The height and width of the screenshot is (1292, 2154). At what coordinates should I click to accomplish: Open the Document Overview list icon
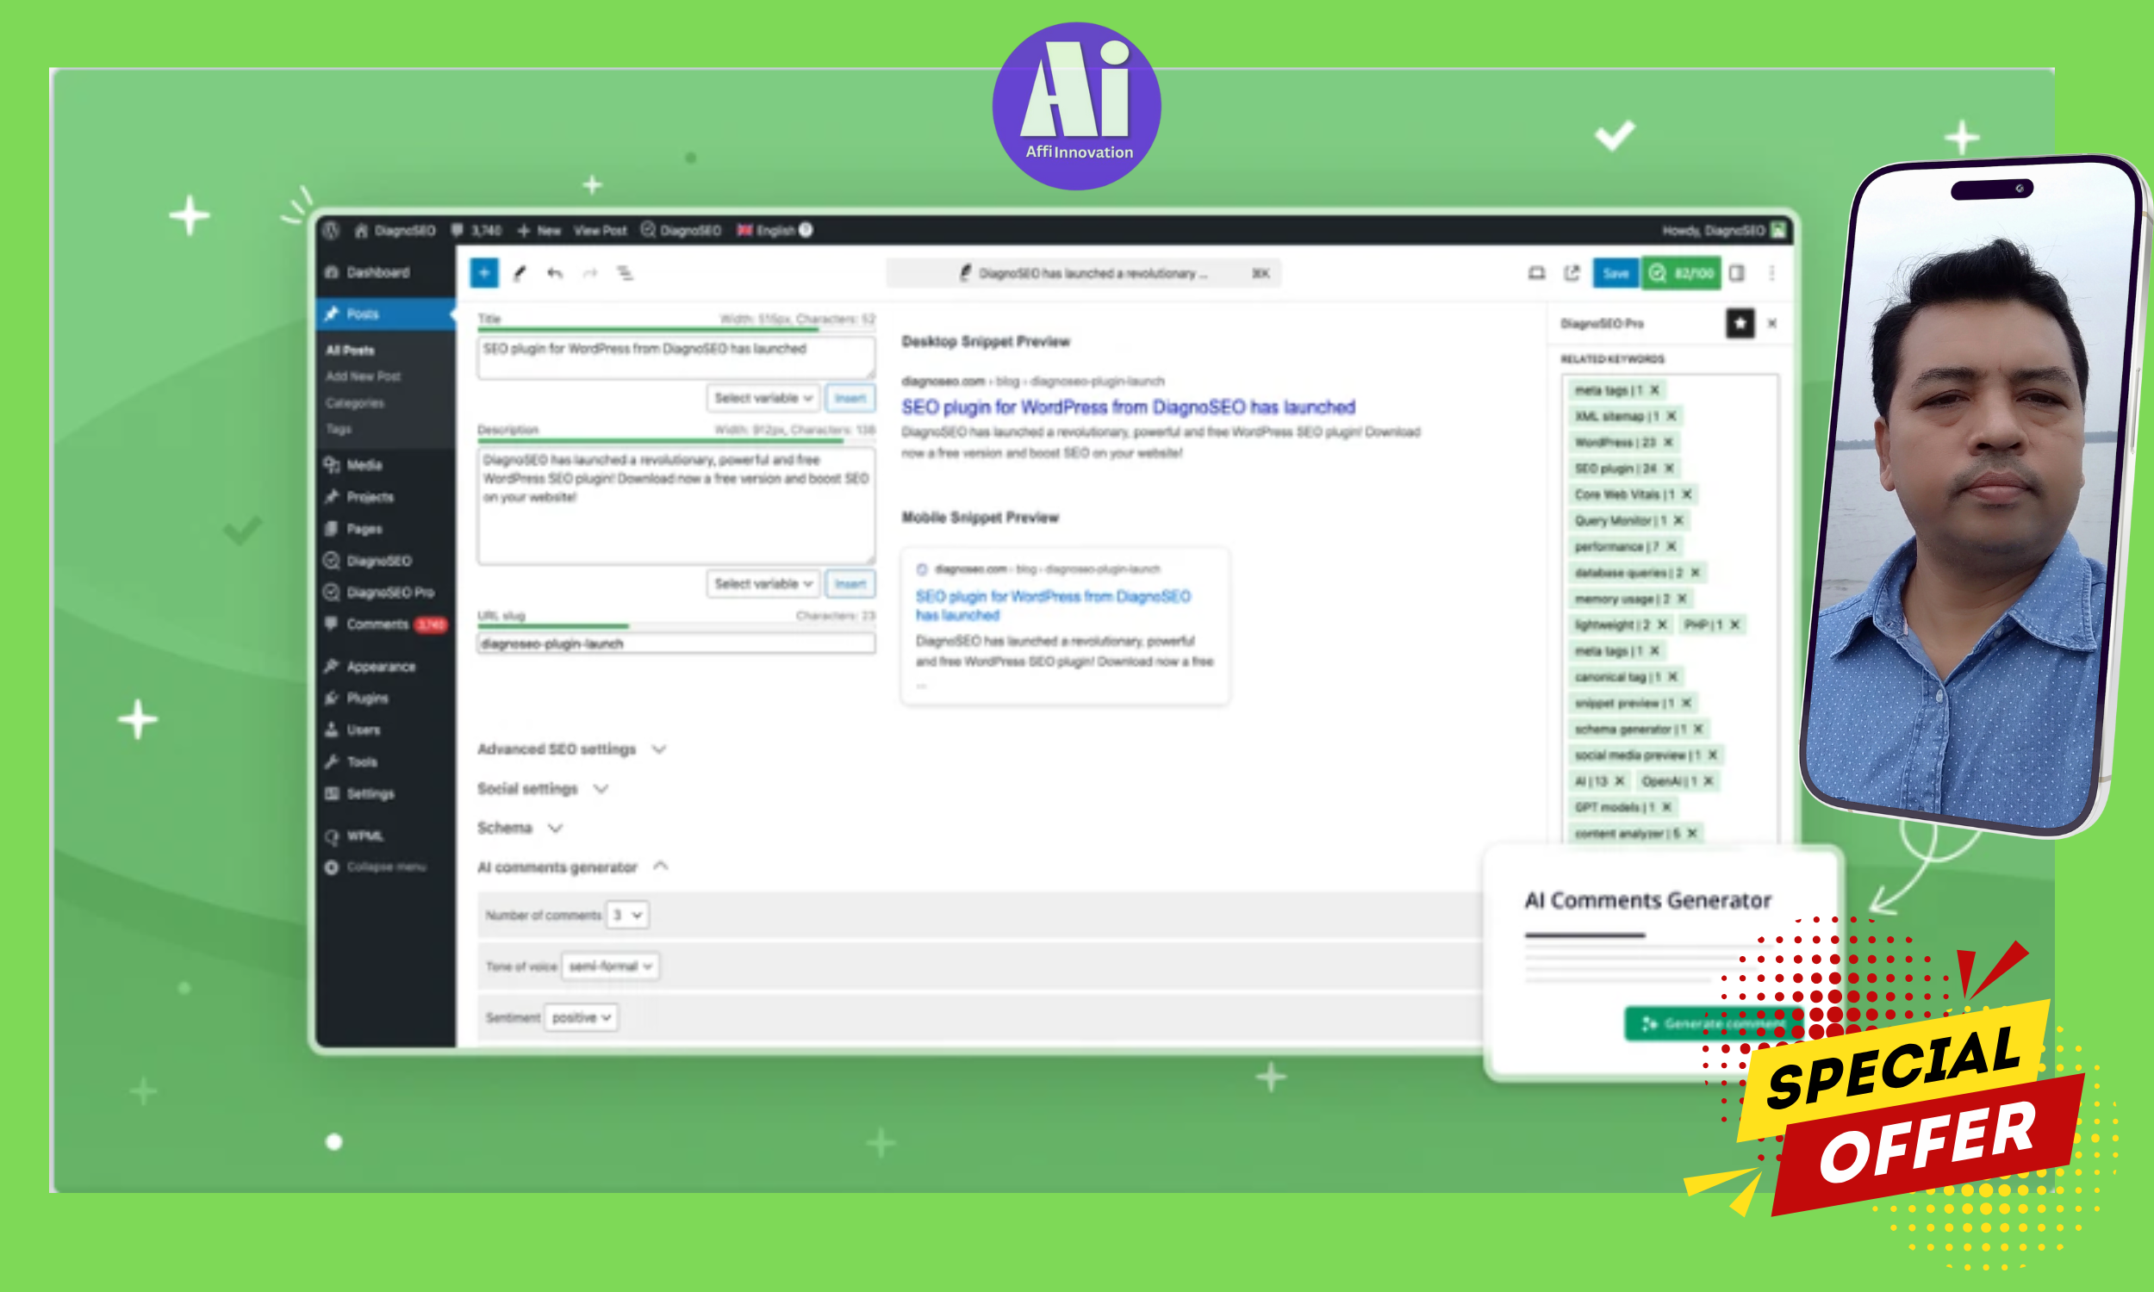pos(626,273)
